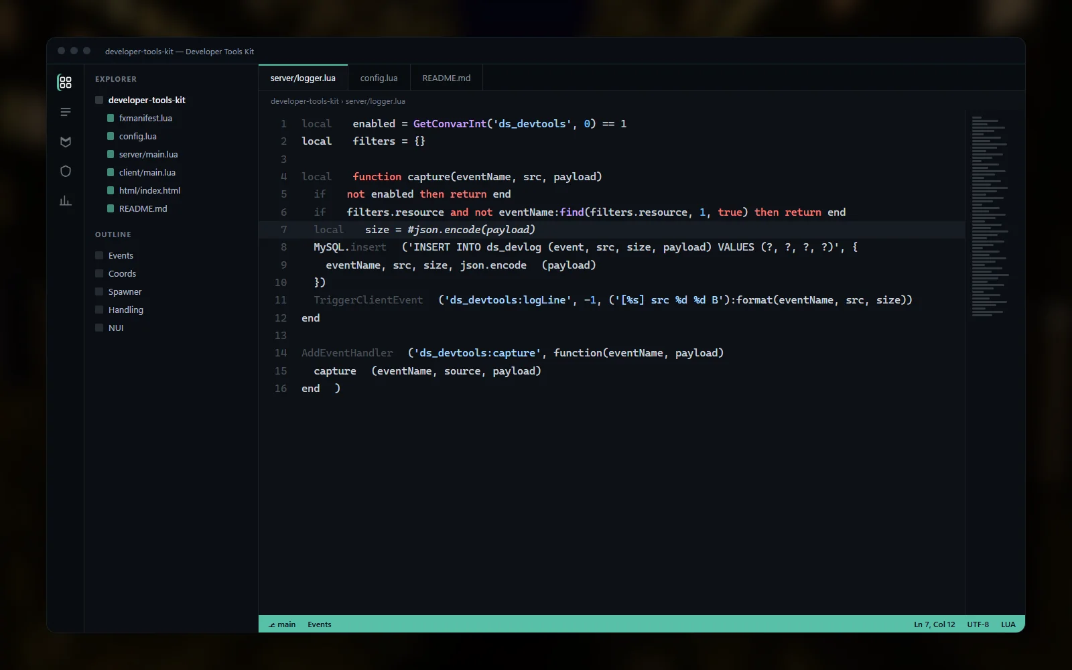Click the UTF-8 encoding indicator
Screen dimensions: 1072x670
[978, 624]
